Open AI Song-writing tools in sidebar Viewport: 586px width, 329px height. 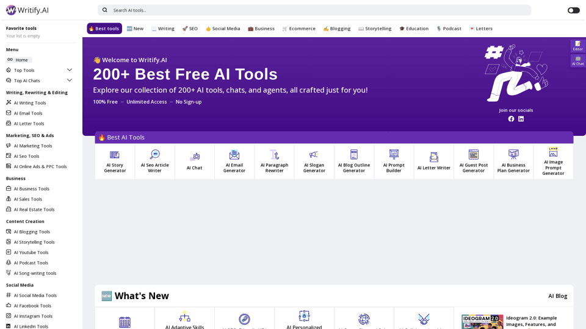(x=31, y=273)
